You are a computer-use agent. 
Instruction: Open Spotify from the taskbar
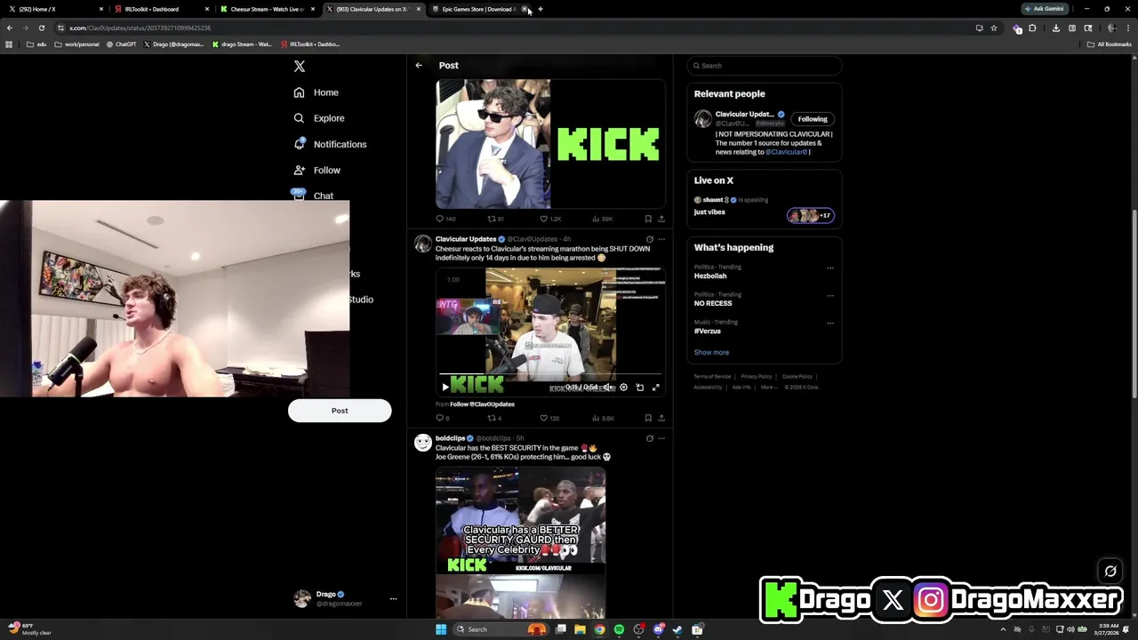tap(619, 629)
